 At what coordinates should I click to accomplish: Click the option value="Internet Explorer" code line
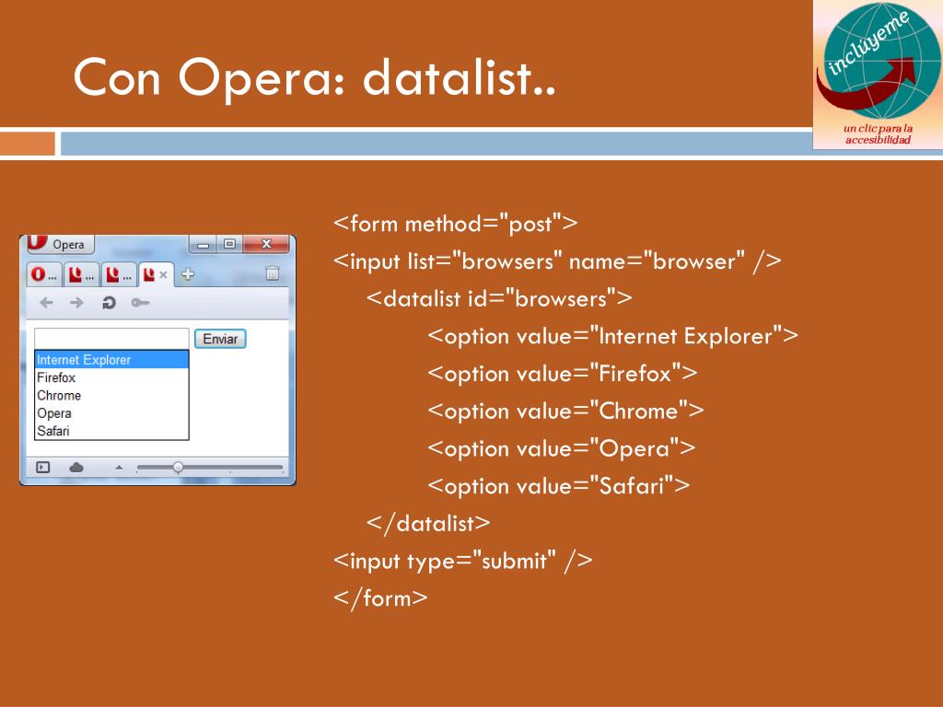[x=612, y=336]
